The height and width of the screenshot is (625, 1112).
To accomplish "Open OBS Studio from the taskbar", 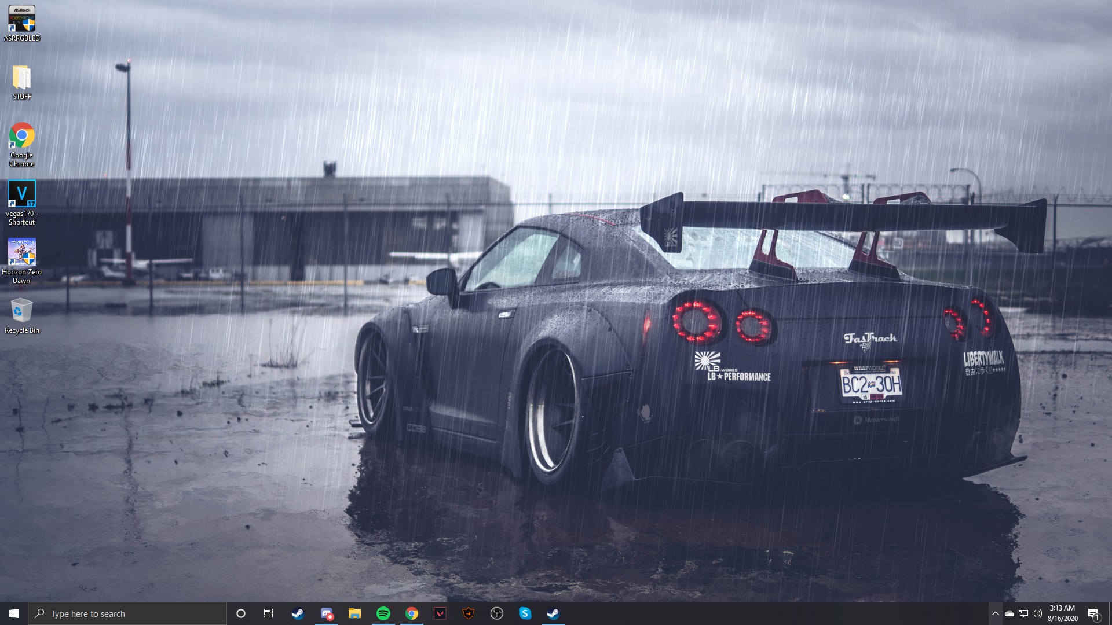I will pos(496,613).
